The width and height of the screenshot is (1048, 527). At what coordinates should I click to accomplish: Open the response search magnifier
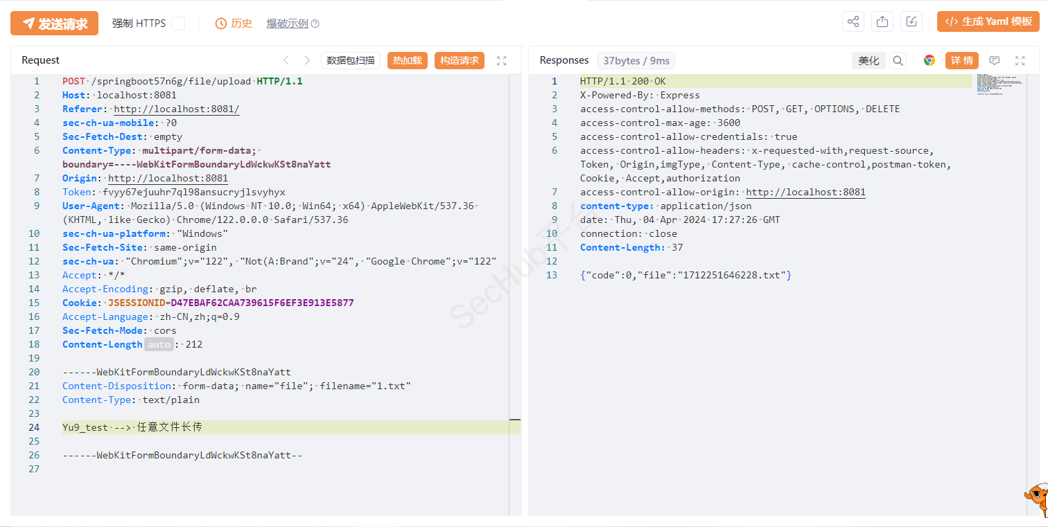(x=898, y=61)
